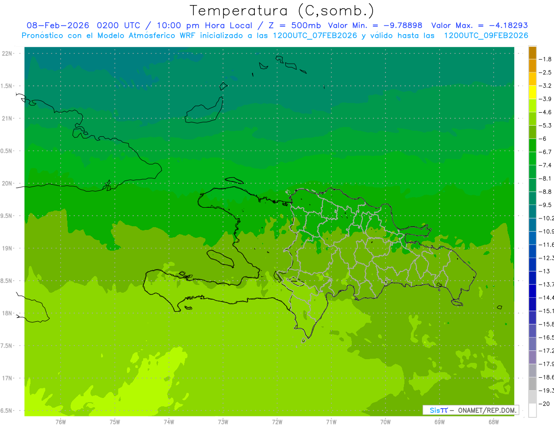Pick the blue swatch between -11.6 and -12.3
Image resolution: width=554 pixels, height=428 pixels.
coord(532,251)
